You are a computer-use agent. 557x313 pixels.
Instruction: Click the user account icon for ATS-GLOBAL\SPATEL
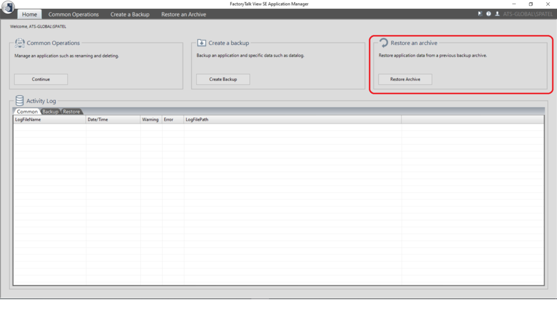(497, 14)
